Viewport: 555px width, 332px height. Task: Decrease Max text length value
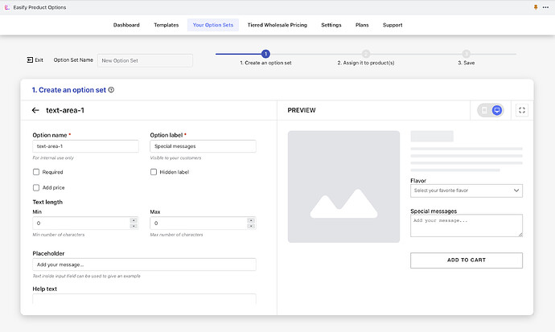pos(251,226)
